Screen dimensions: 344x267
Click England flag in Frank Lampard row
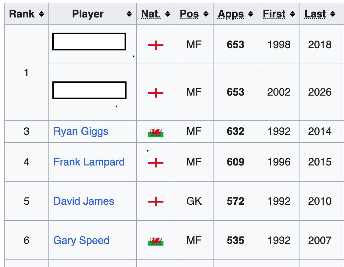point(156,163)
